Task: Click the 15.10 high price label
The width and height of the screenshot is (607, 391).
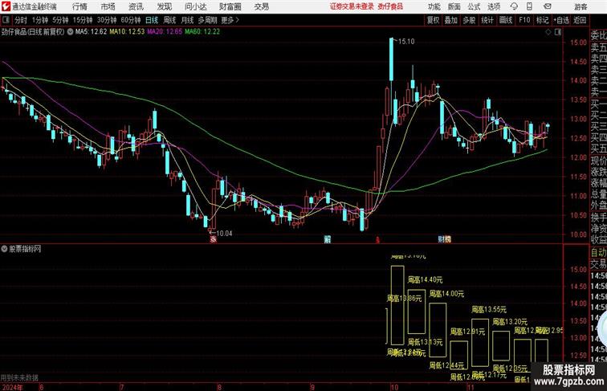Action: pos(406,42)
